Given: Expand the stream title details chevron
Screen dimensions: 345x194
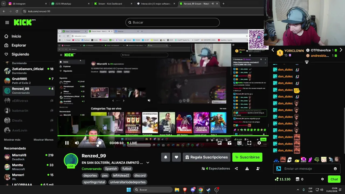Looking at the screenshot, I should click(x=148, y=163).
